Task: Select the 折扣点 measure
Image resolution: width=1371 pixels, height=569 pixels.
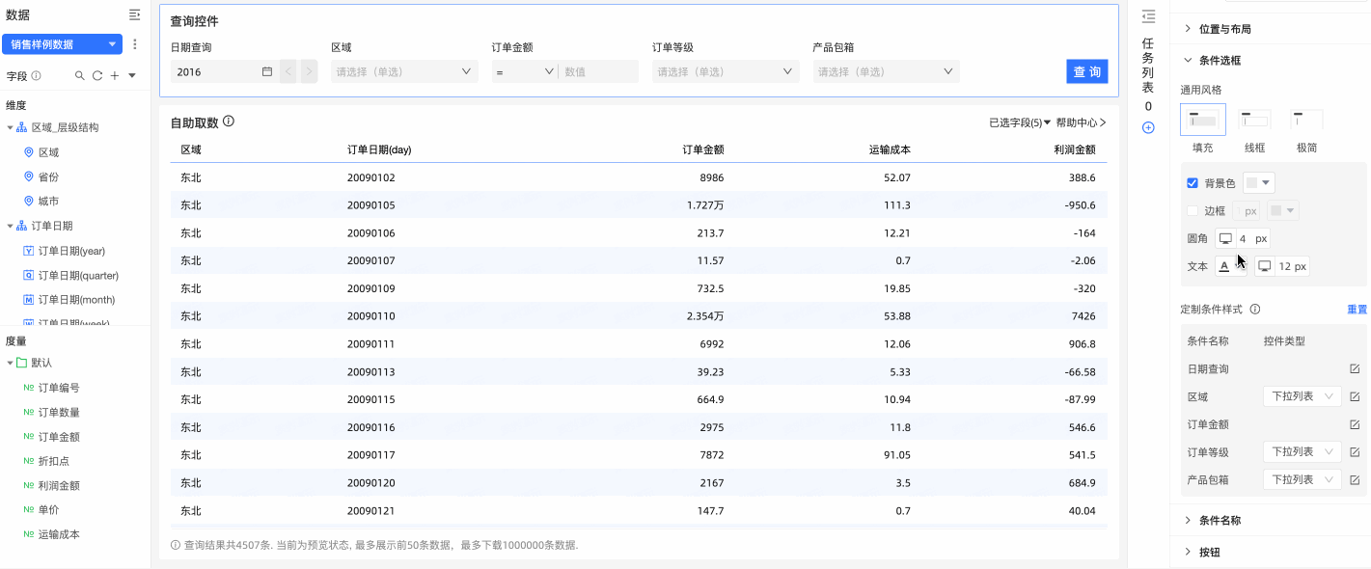Action: (54, 461)
